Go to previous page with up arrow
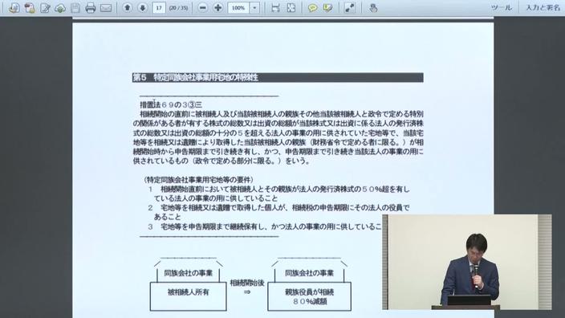The width and height of the screenshot is (565, 318). coord(127,7)
